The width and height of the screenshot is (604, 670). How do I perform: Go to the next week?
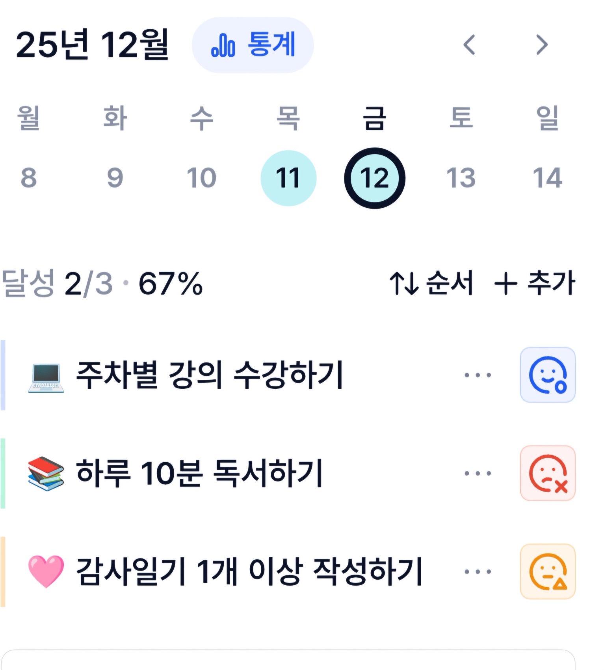coord(542,45)
